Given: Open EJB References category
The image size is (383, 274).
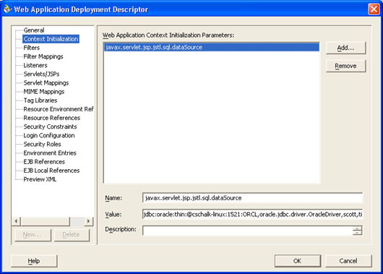Looking at the screenshot, I should coord(44,162).
